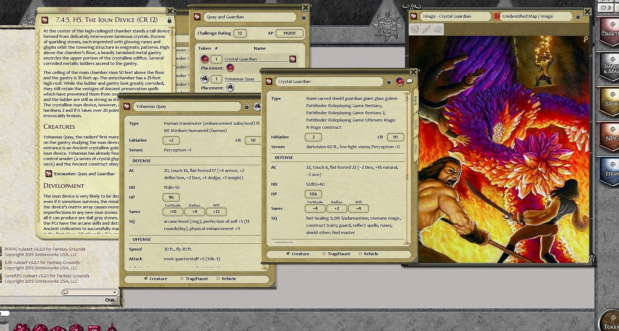Click the token portrait in the Yohannas Quay header

[257, 106]
